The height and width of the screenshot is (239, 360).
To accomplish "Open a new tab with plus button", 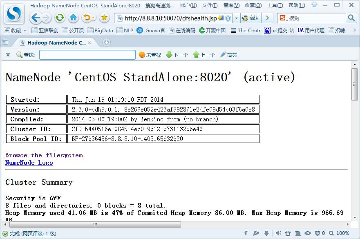I will tap(106, 42).
